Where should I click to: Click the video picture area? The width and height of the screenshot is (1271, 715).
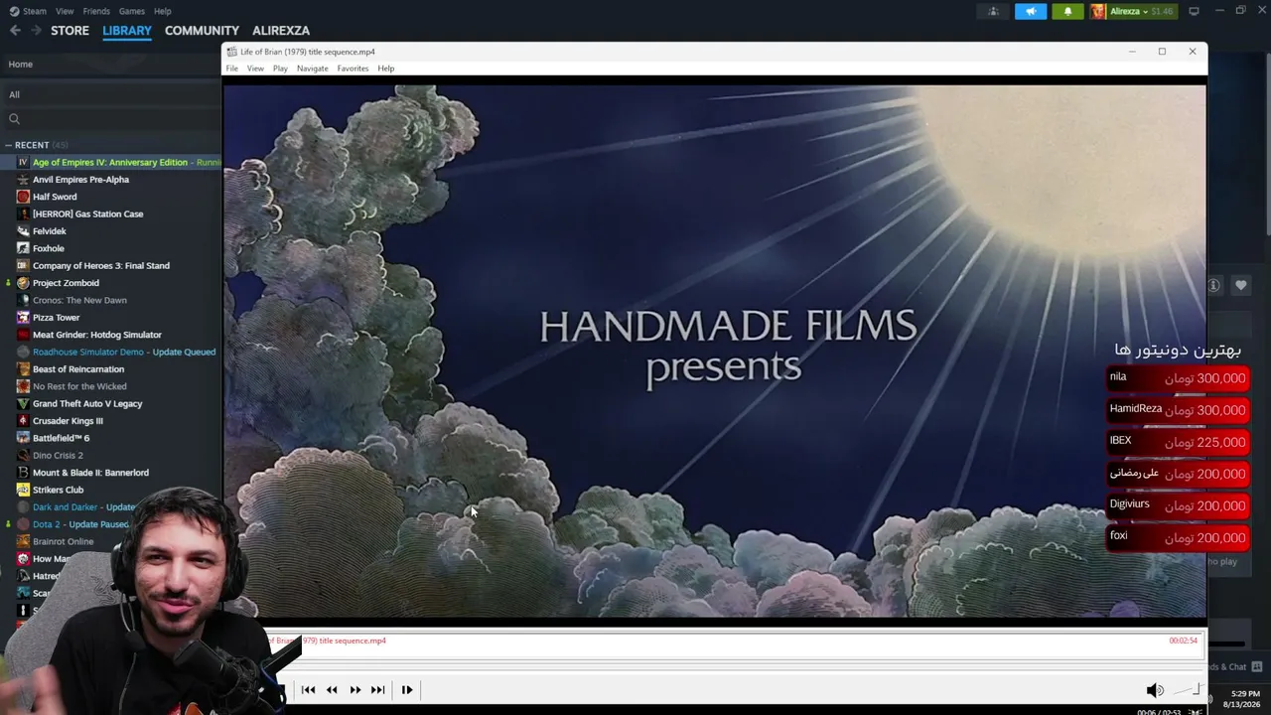tap(715, 351)
